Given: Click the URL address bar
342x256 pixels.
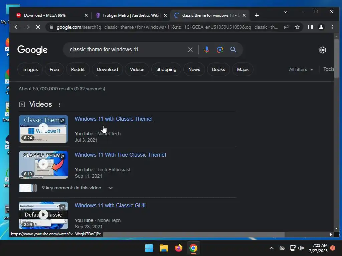Looking at the screenshot, I should point(167,27).
